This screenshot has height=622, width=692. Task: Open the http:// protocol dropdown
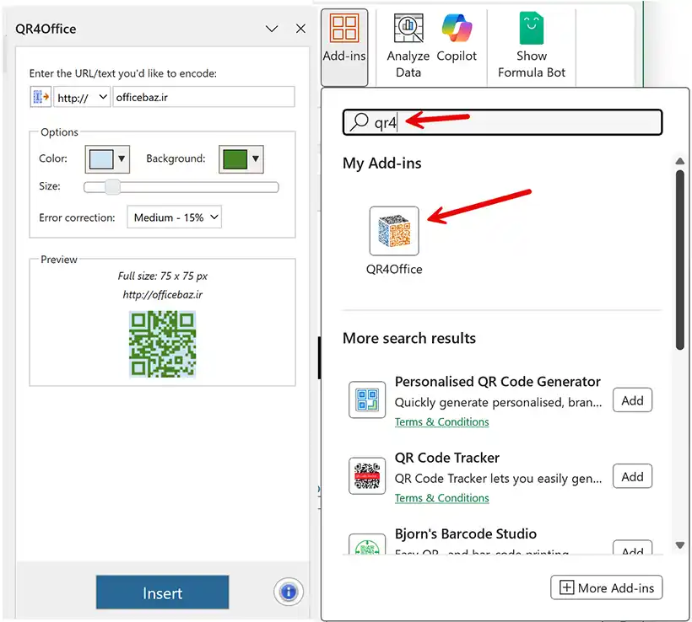82,97
